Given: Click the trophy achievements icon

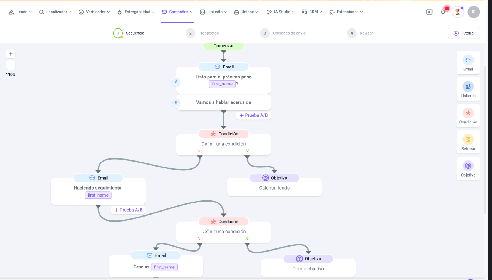Looking at the screenshot, I should pyautogui.click(x=457, y=12).
